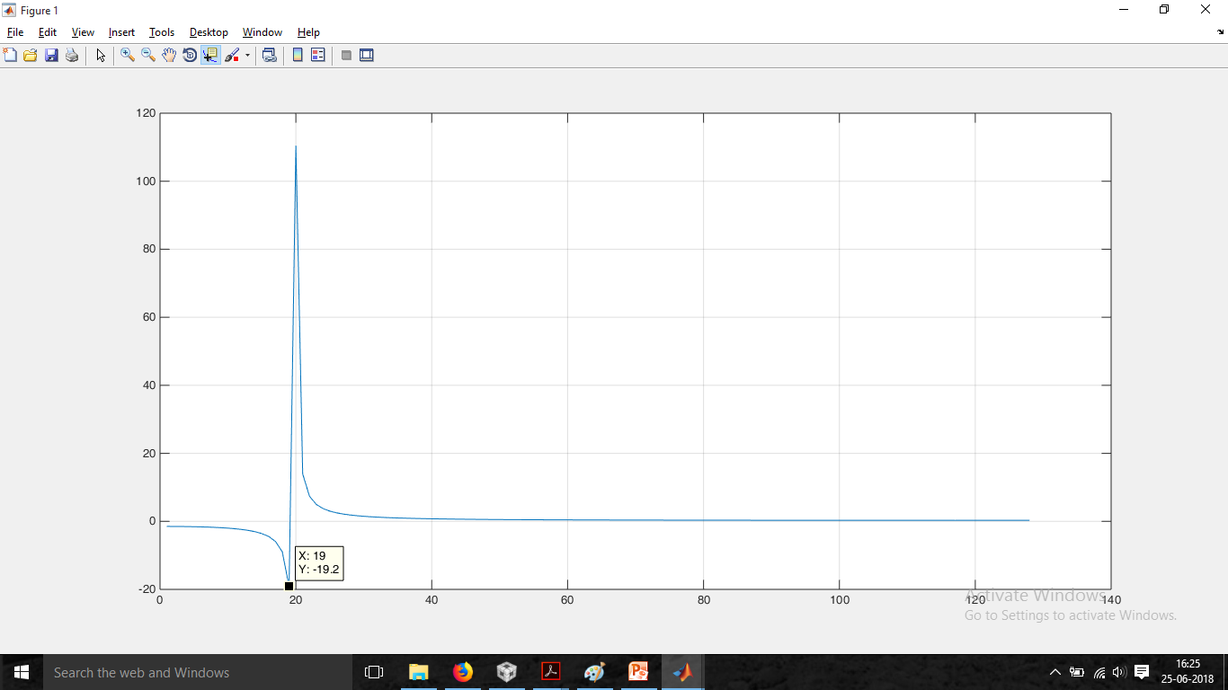This screenshot has height=690, width=1228.
Task: Enable the Zoom Out magnifier tool
Action: coord(148,56)
